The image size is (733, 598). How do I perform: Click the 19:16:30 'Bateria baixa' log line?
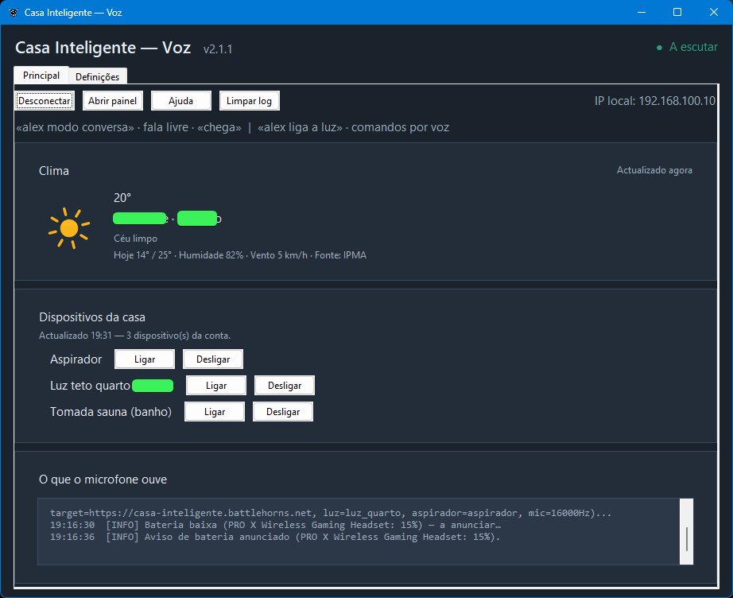coord(275,525)
